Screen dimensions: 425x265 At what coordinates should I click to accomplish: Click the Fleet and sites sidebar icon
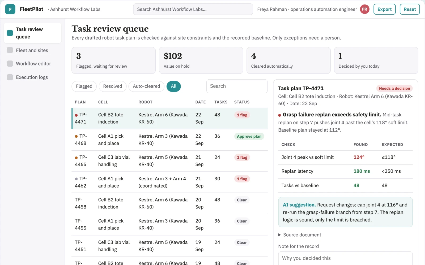tap(10, 50)
